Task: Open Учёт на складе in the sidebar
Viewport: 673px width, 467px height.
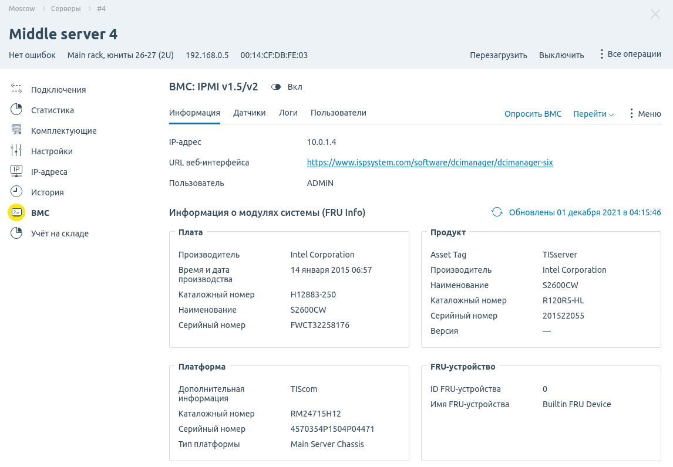Action: coord(60,233)
